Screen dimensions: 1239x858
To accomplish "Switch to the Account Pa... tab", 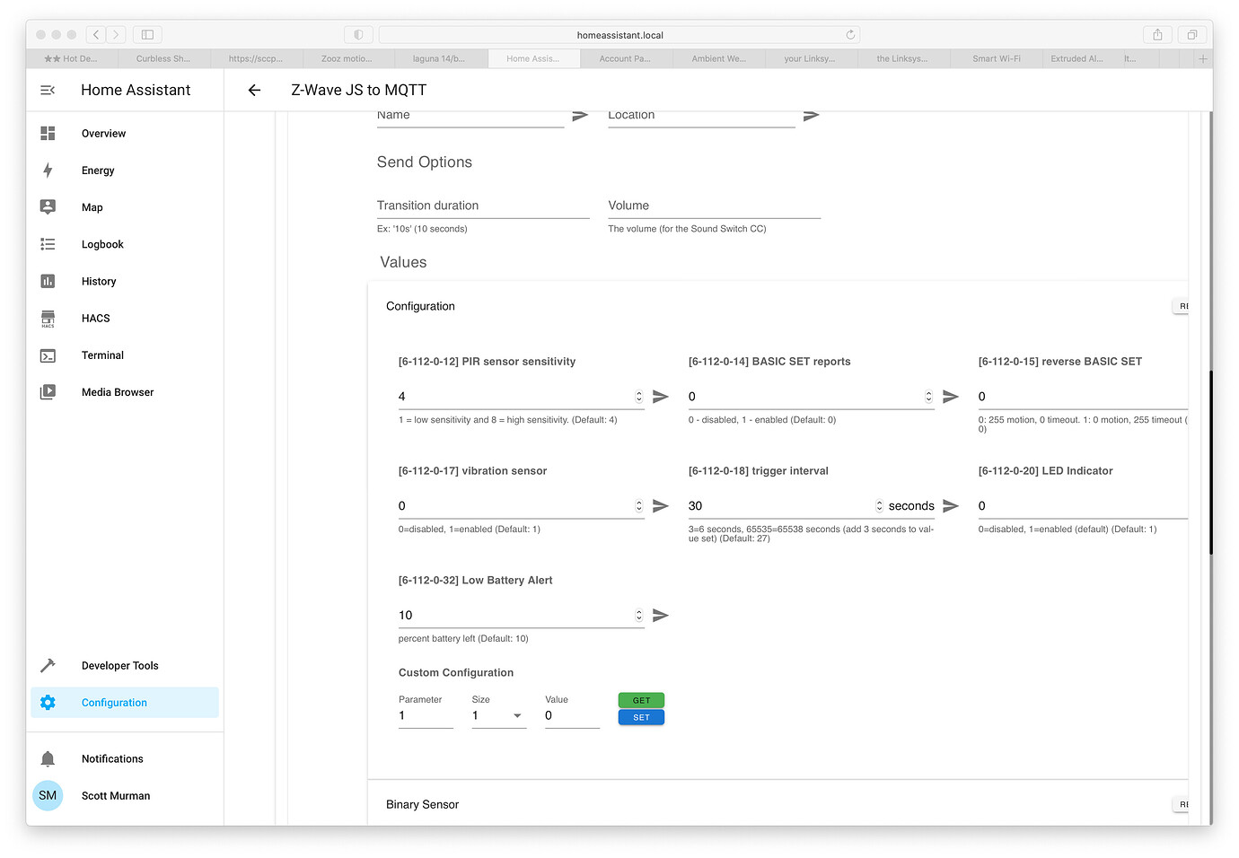I will coord(625,58).
